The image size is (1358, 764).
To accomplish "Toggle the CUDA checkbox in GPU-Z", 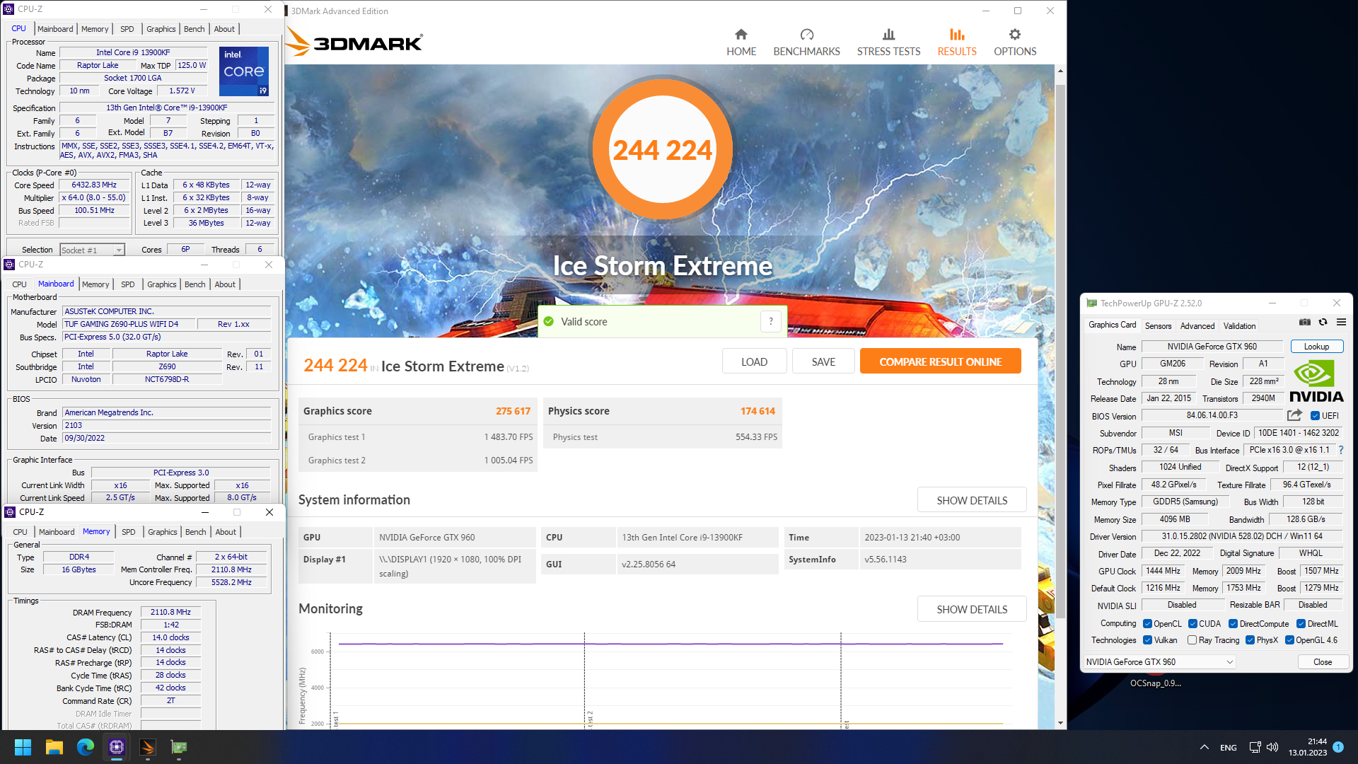I will point(1192,624).
